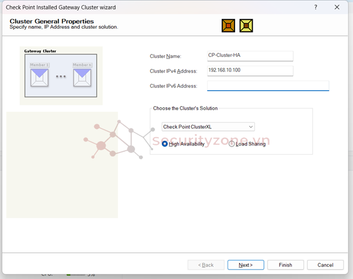Image resolution: width=353 pixels, height=279 pixels.
Task: Click the Member 1 gateway icon in diagram
Action: (x=39, y=77)
